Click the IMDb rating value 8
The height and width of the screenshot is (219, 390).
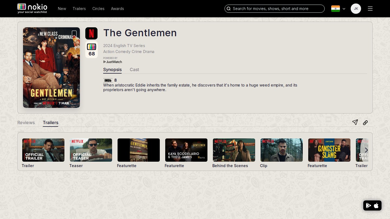point(116,80)
